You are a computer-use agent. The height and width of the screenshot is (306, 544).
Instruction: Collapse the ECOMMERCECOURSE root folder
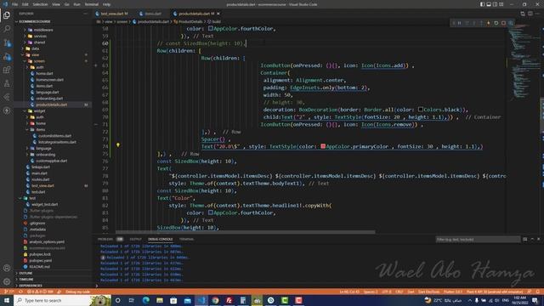point(35,21)
